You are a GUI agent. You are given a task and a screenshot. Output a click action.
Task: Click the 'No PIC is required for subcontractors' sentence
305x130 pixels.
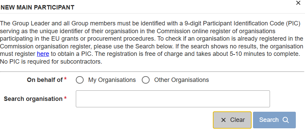51,62
